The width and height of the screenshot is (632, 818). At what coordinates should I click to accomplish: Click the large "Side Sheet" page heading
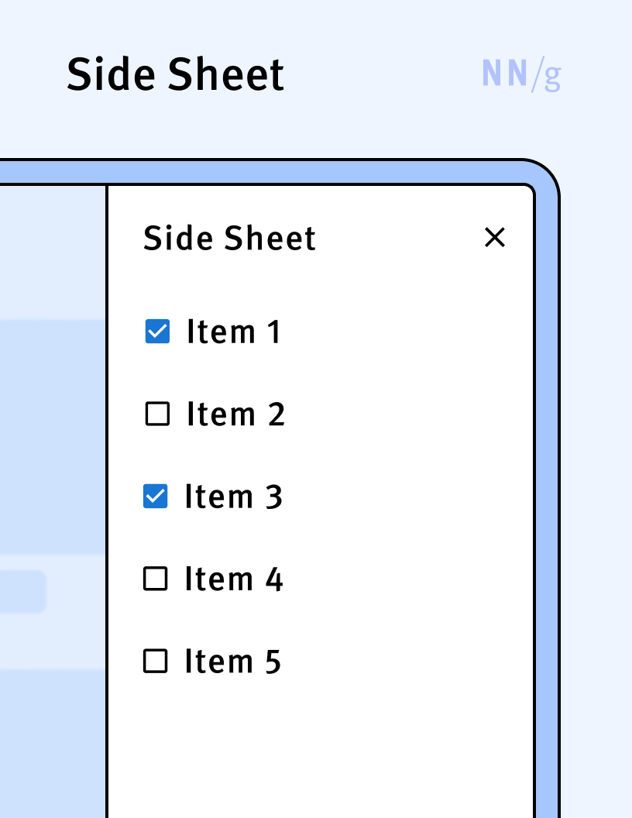click(175, 75)
